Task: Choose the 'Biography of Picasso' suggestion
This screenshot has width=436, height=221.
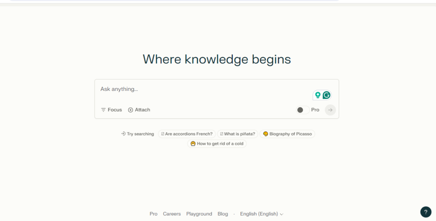Action: click(x=287, y=134)
